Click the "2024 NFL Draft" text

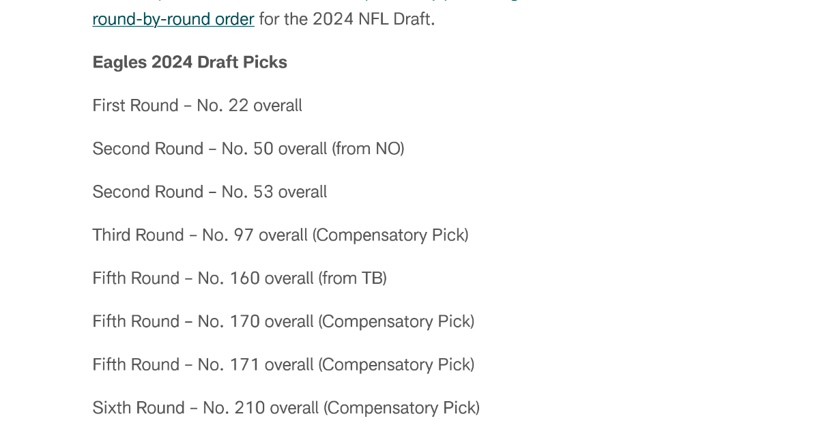click(372, 19)
